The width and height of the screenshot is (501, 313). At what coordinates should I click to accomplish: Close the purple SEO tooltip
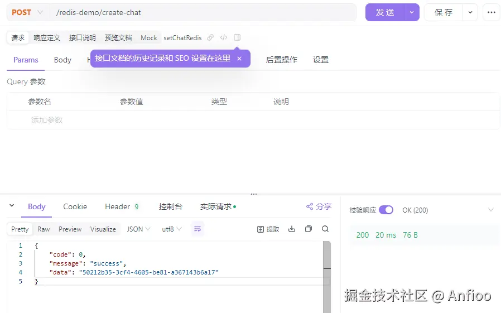[239, 59]
